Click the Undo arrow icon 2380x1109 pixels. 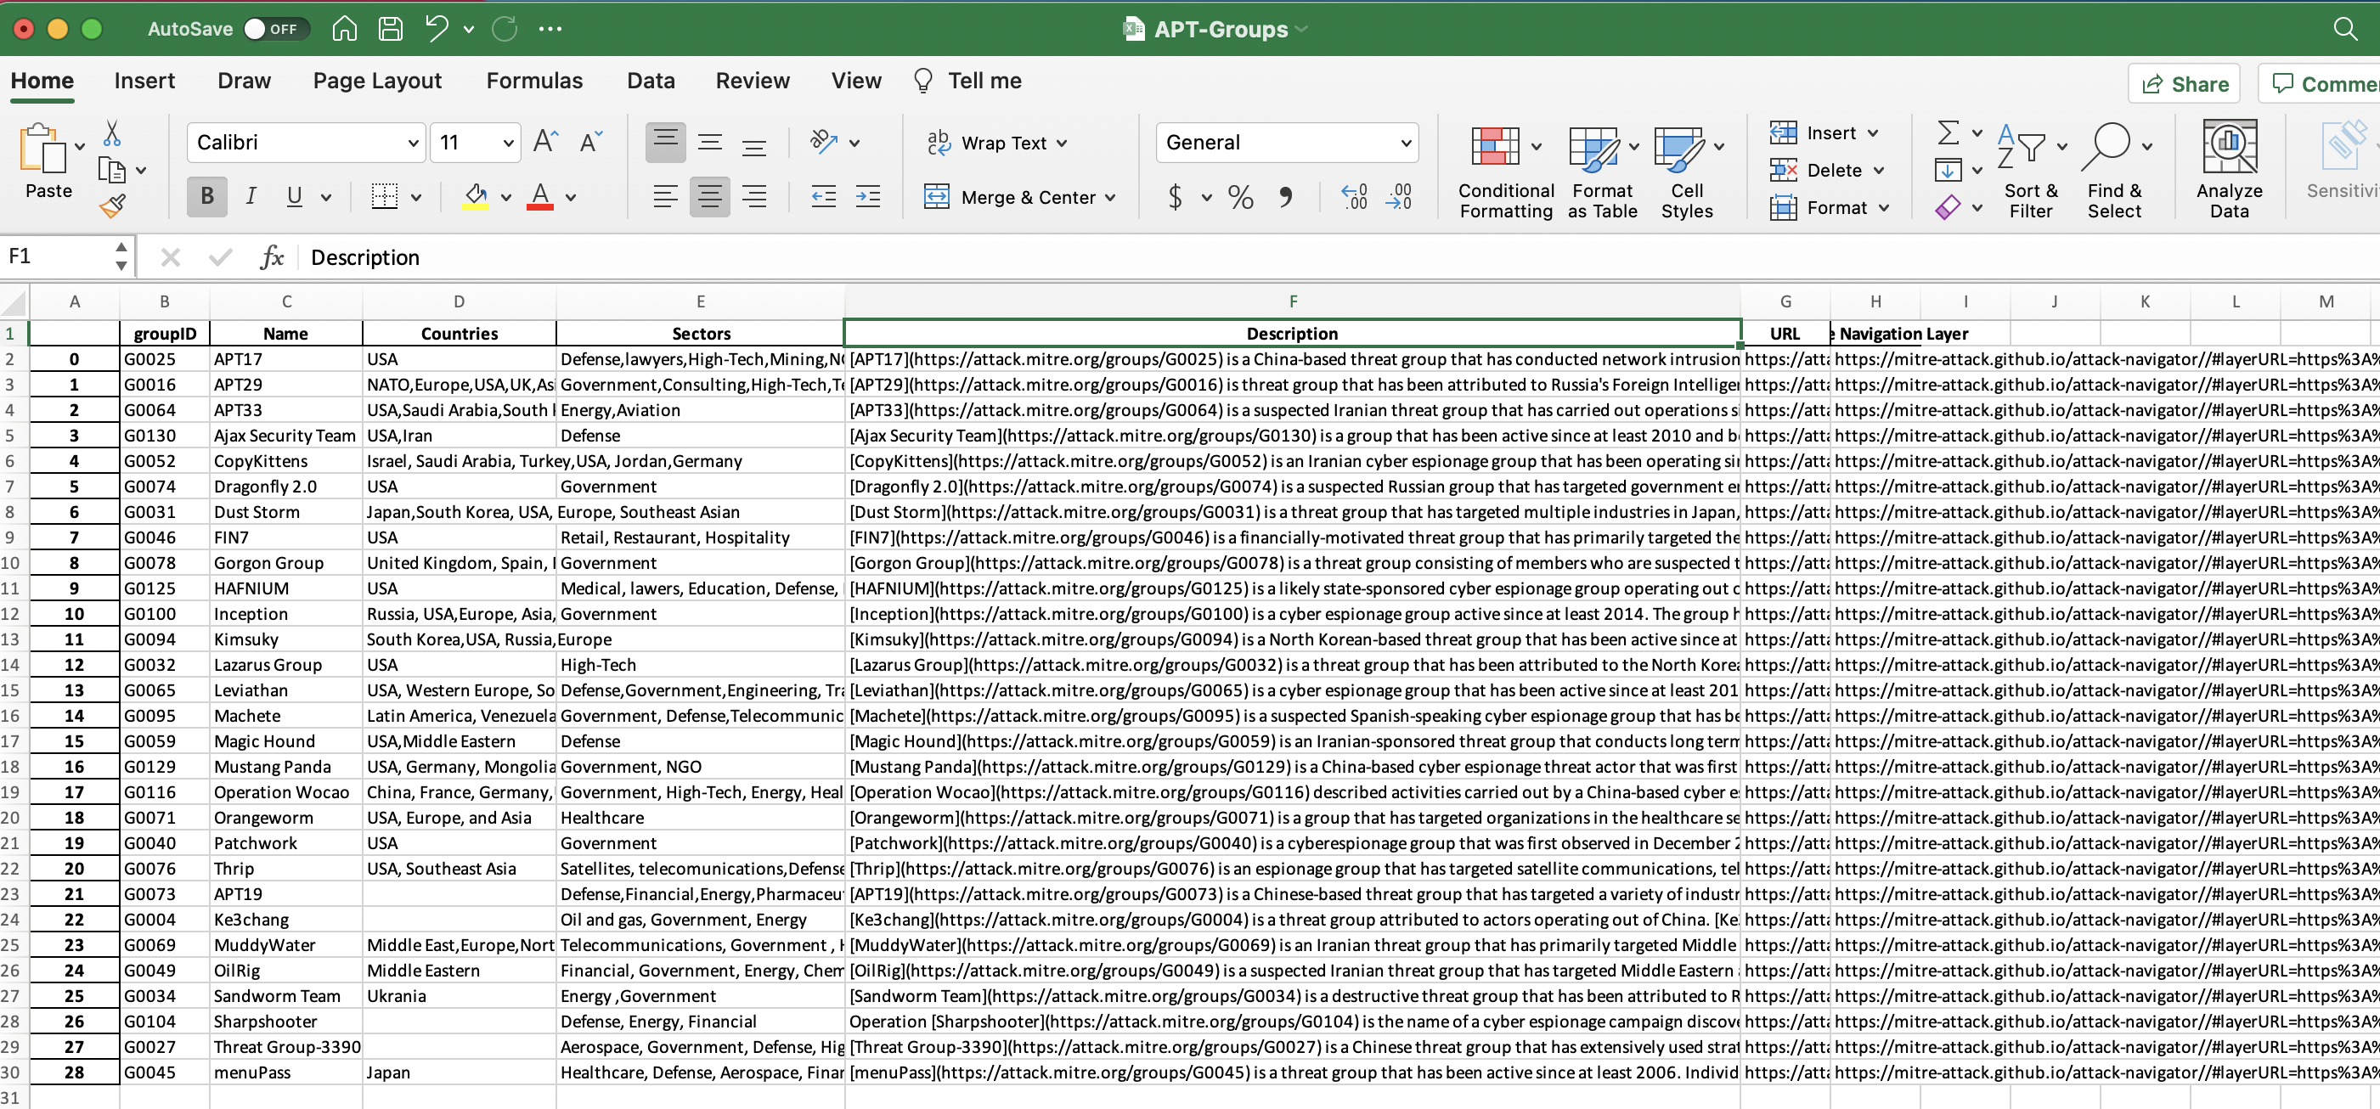point(436,29)
